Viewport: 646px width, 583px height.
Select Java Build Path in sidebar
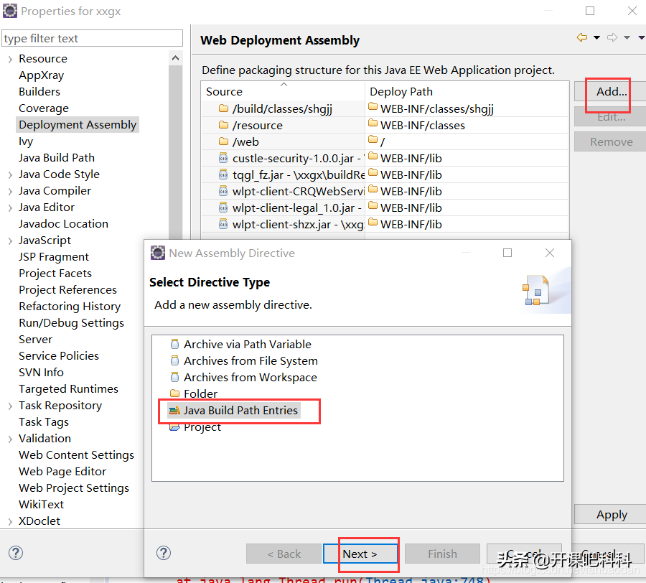[x=57, y=158]
